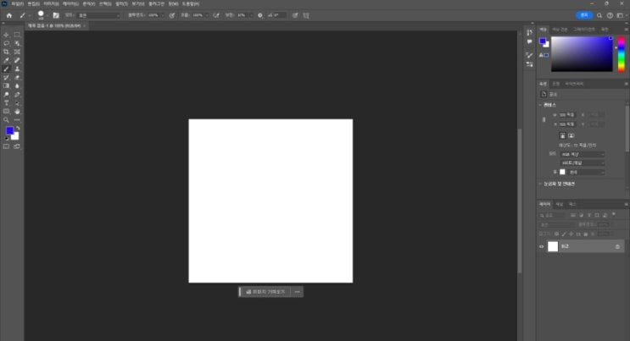This screenshot has width=630, height=341.
Task: Select the Path Selection tool
Action: [17, 103]
